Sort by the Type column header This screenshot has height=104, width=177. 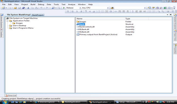click(x=137, y=18)
